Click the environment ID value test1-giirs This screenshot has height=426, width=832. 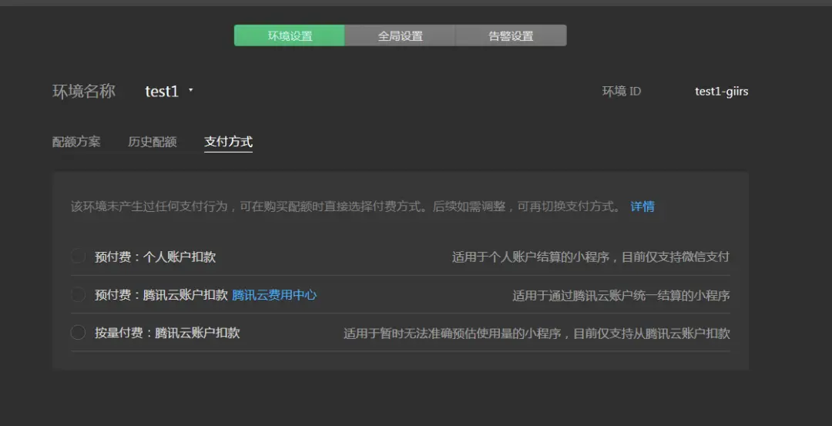pos(722,91)
